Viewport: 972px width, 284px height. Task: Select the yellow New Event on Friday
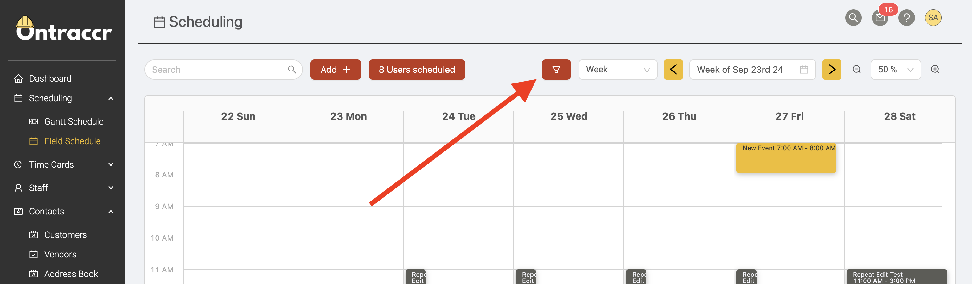(x=786, y=158)
